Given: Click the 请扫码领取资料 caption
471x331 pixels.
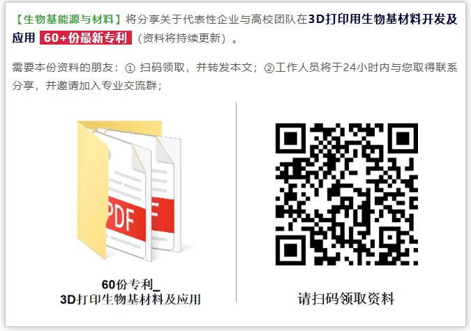Looking at the screenshot, I should 346,298.
